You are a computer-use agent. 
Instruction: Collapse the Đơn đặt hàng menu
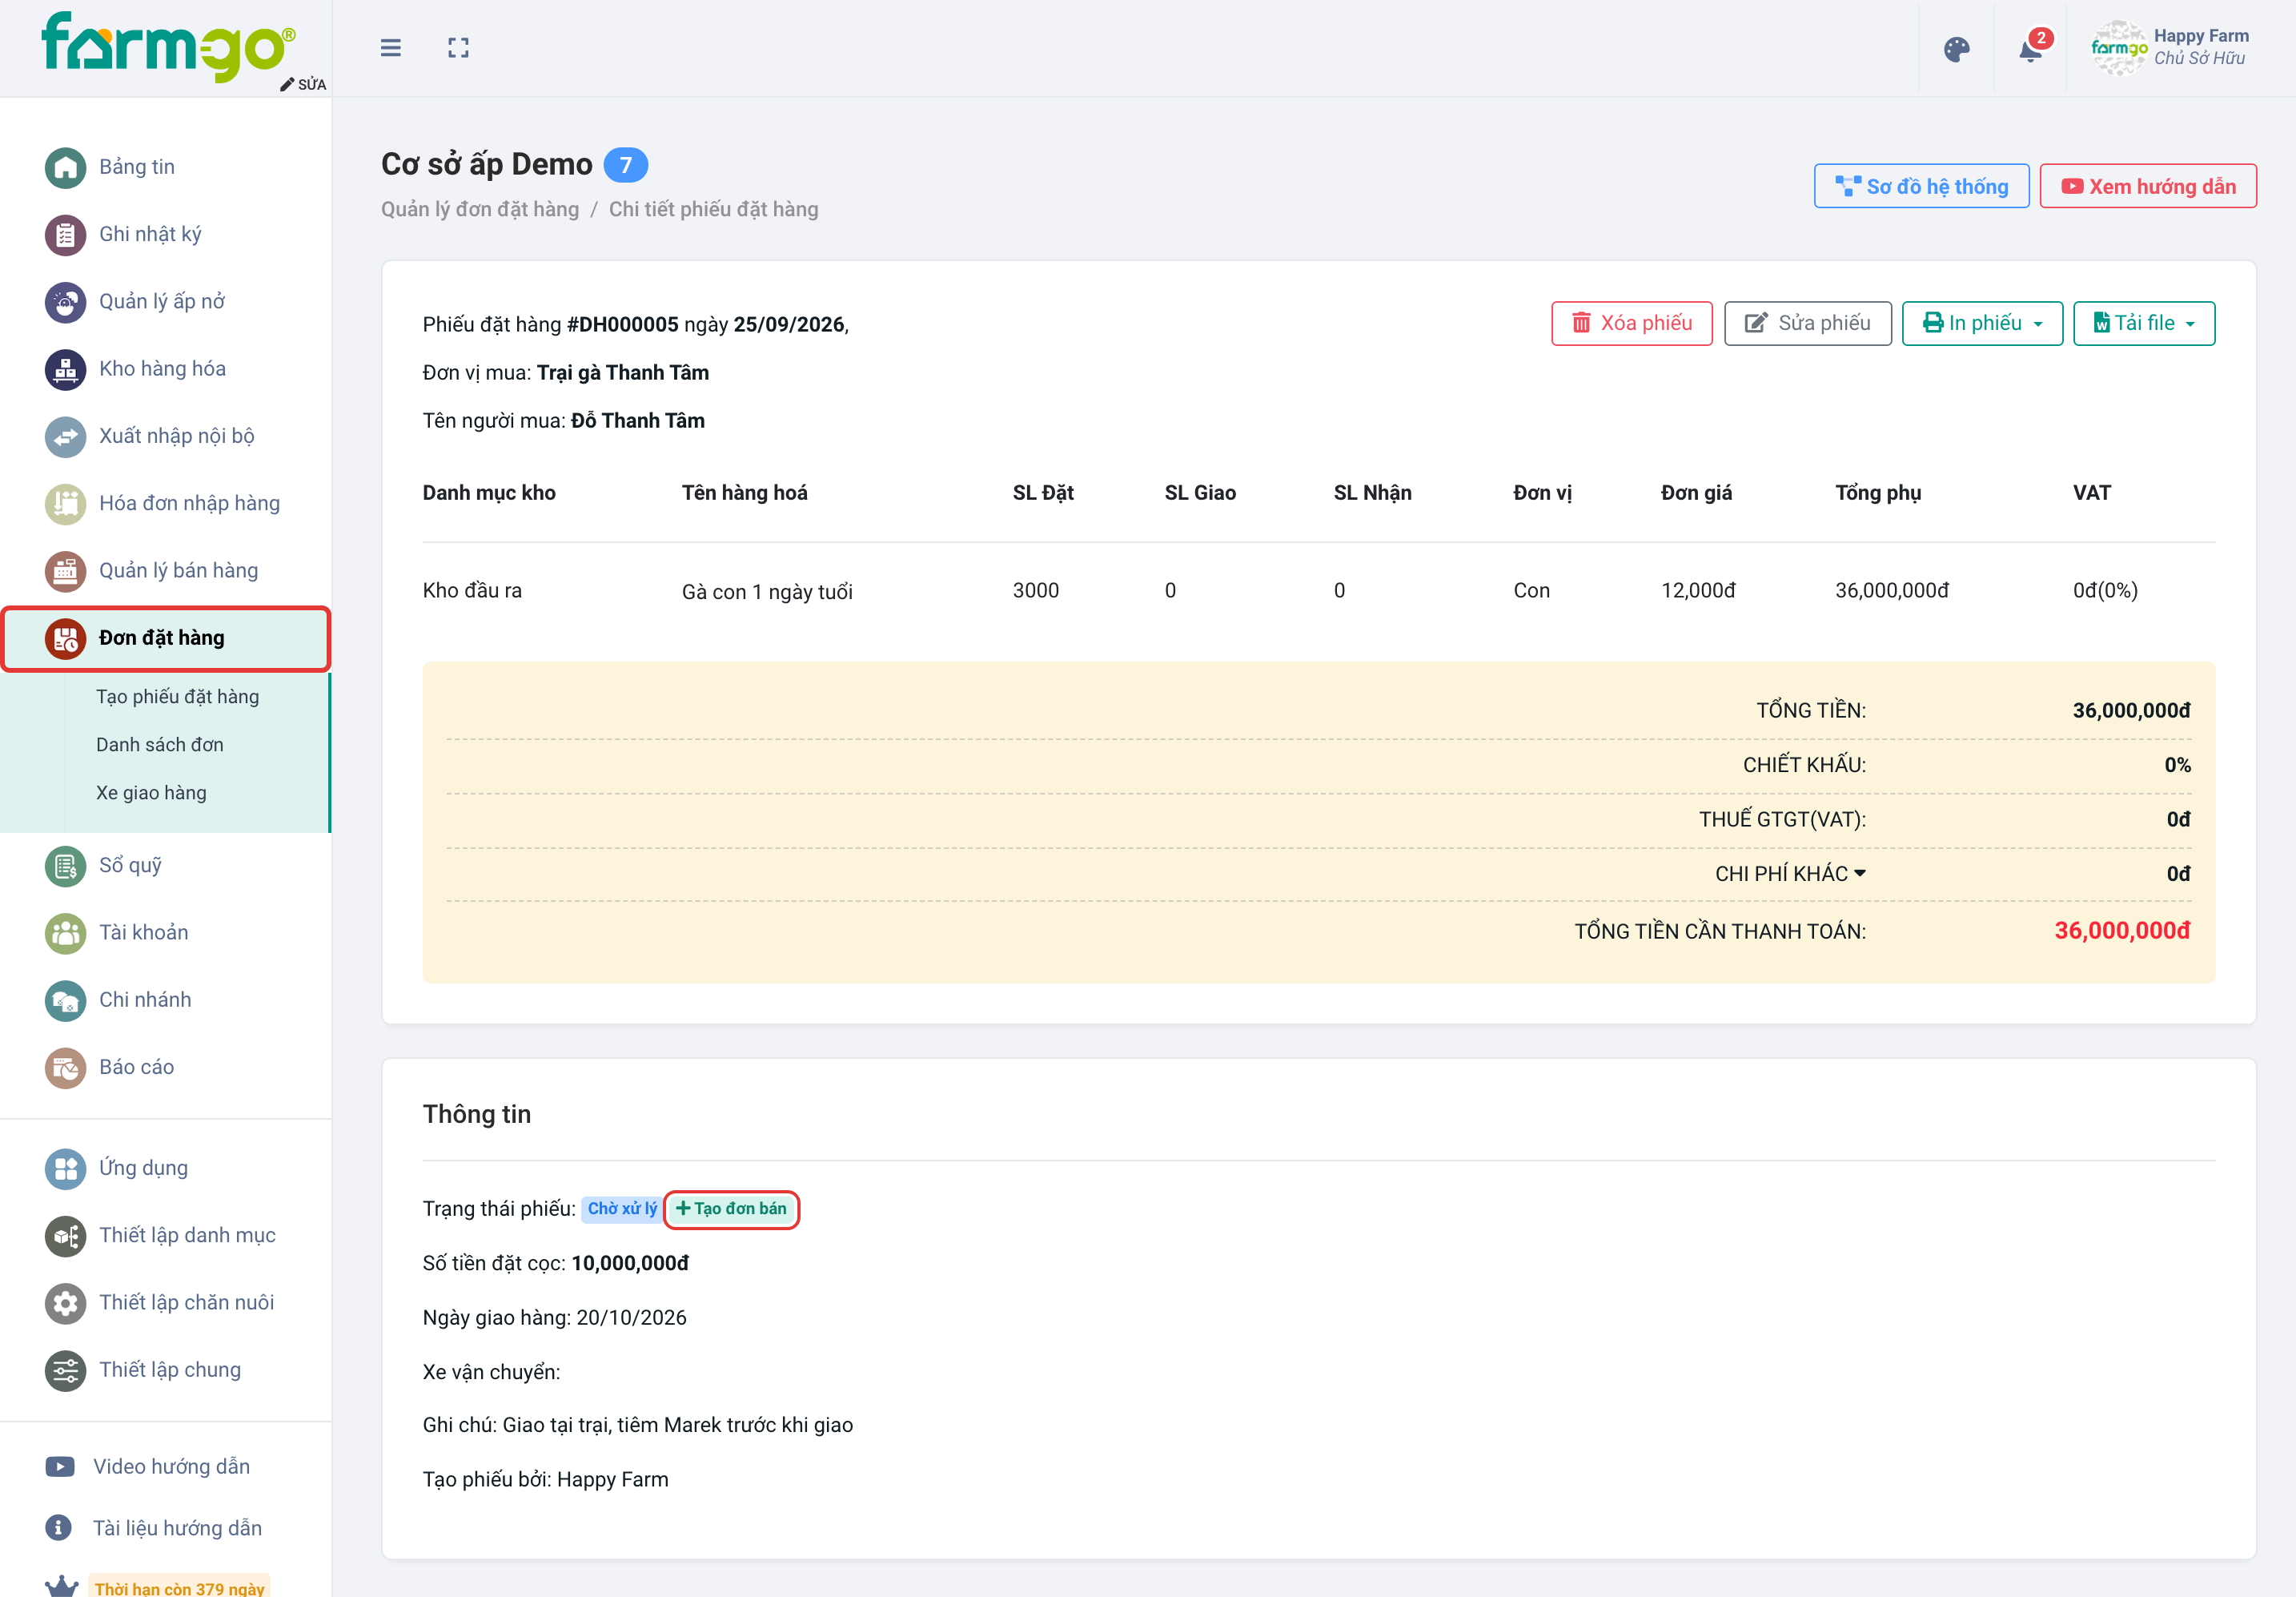166,638
